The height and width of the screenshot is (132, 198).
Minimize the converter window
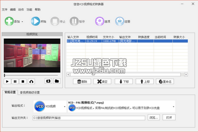tap(182, 4)
